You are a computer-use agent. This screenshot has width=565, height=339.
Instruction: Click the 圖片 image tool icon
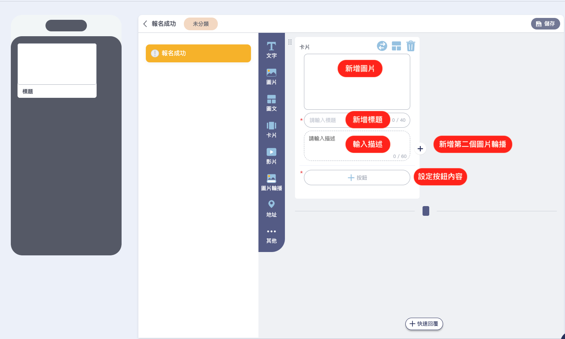point(271,76)
